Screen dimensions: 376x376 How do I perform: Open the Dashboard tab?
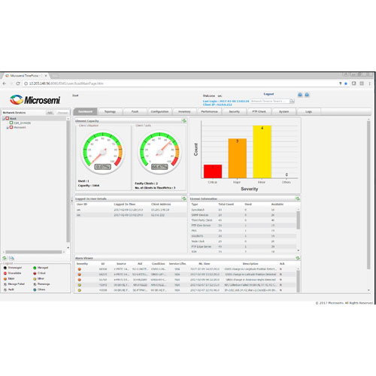85,111
